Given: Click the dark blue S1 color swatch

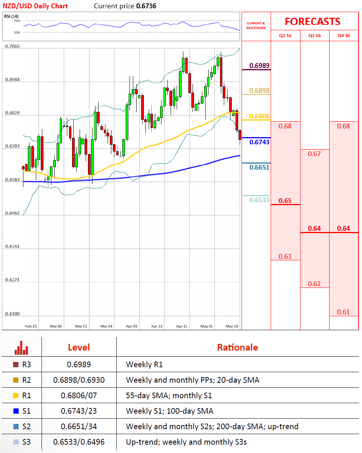Looking at the screenshot, I should [x=16, y=411].
